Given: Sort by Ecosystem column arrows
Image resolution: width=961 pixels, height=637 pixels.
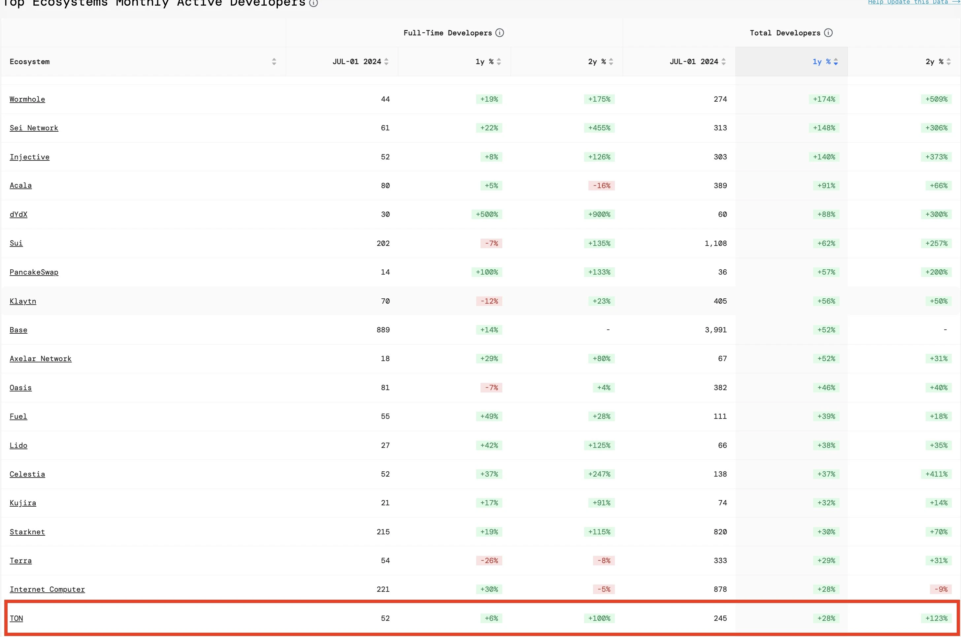Looking at the screenshot, I should [274, 62].
